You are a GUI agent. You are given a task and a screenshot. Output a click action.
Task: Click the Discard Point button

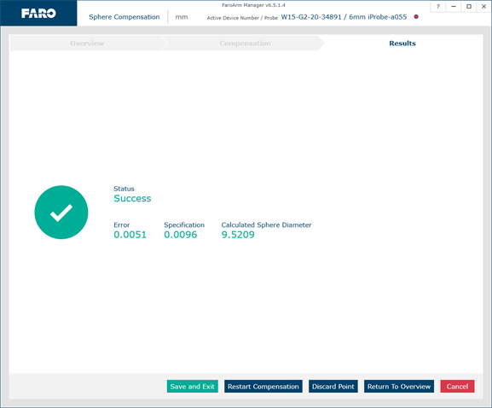(x=333, y=387)
